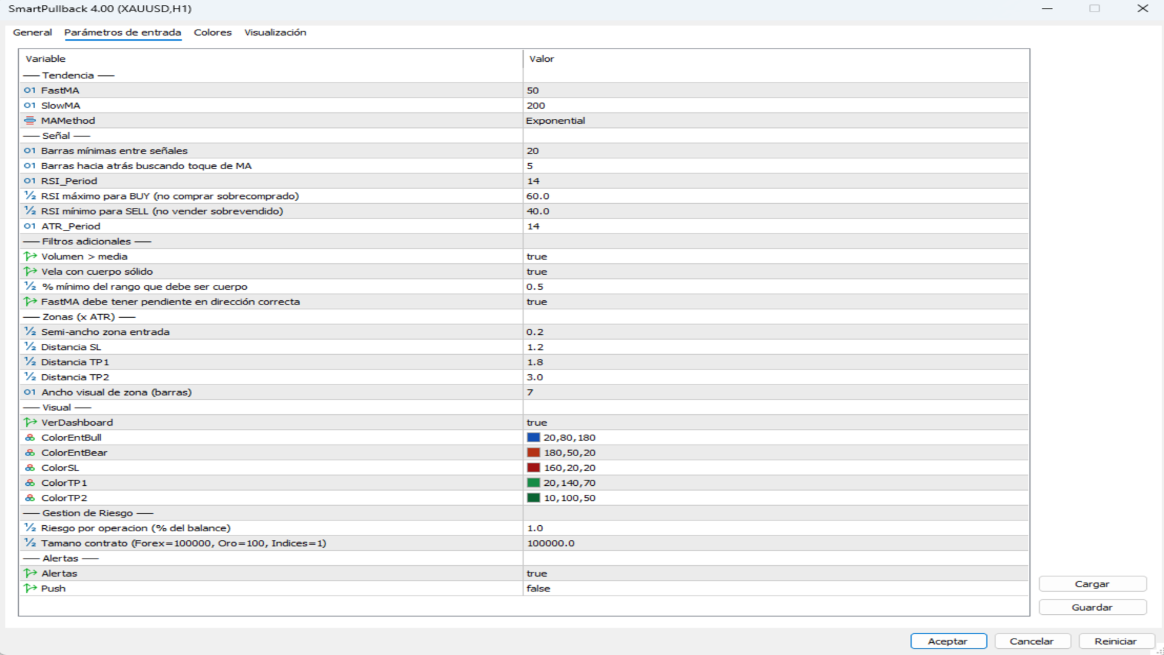Open the ColorTP1 20,140,70 color dropdown
Screen dimensions: 1164x655
(569, 483)
